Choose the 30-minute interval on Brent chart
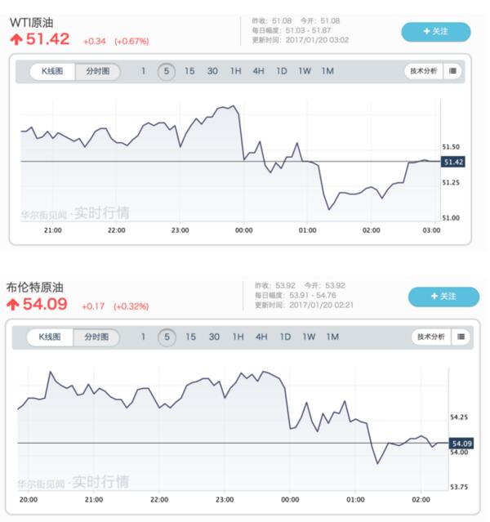490x522 pixels. tap(214, 337)
